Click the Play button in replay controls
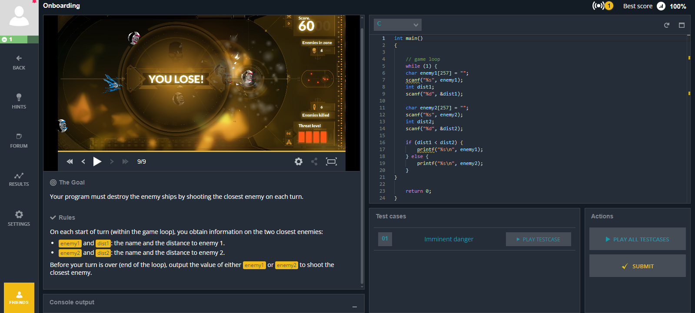Viewport: 695px width, 313px height. [x=97, y=161]
